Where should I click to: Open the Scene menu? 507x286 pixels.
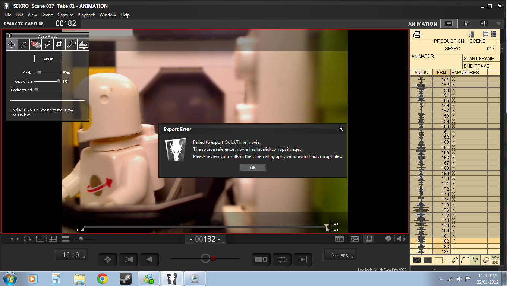pos(47,15)
